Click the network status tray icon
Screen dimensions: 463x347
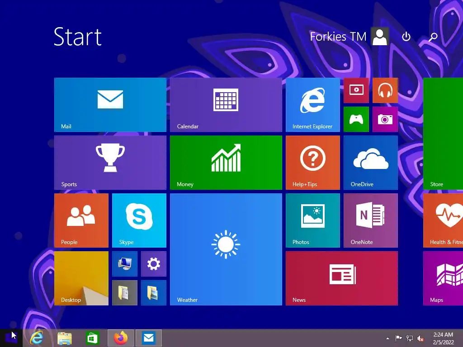tap(410, 338)
